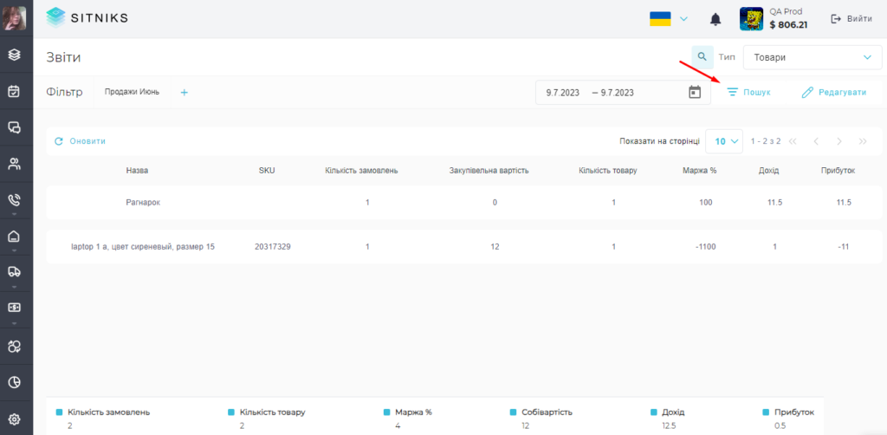Click the magnifier search icon near Тип
This screenshot has height=435, width=887.
[x=702, y=57]
